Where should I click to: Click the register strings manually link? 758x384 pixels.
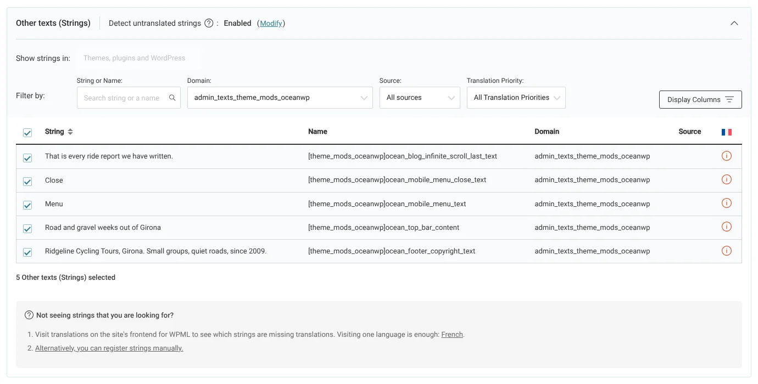coord(109,348)
